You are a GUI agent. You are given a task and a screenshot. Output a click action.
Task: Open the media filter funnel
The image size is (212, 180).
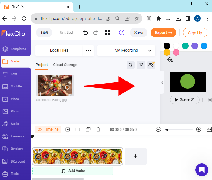(x=141, y=65)
